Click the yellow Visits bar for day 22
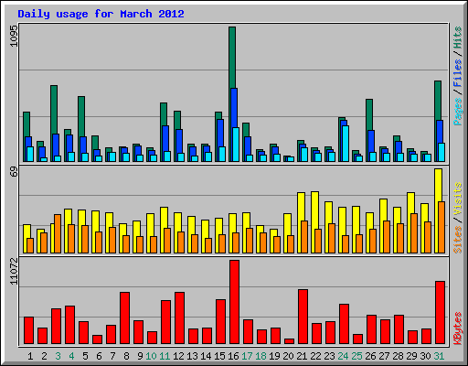The image size is (468, 366). (314, 210)
